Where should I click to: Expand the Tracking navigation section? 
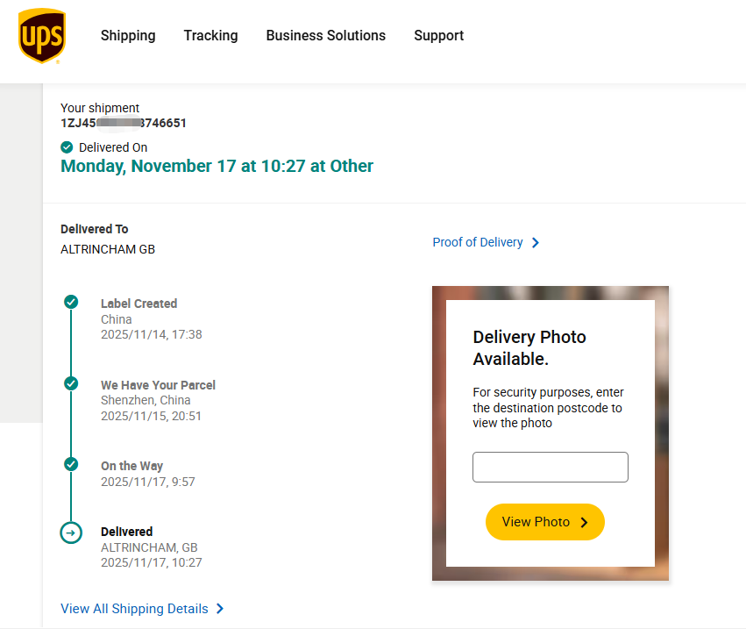click(210, 36)
